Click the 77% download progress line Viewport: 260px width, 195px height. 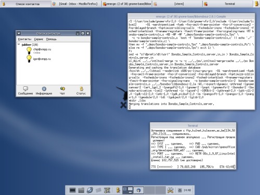[x=193, y=167]
